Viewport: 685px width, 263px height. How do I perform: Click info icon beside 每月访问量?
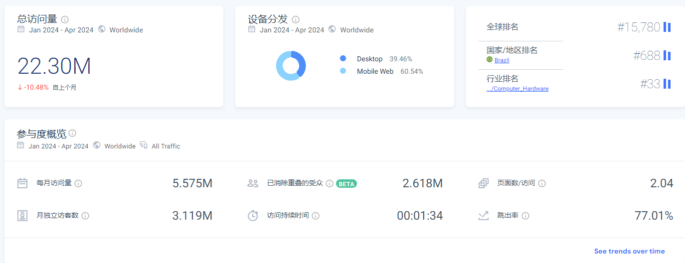pyautogui.click(x=78, y=183)
